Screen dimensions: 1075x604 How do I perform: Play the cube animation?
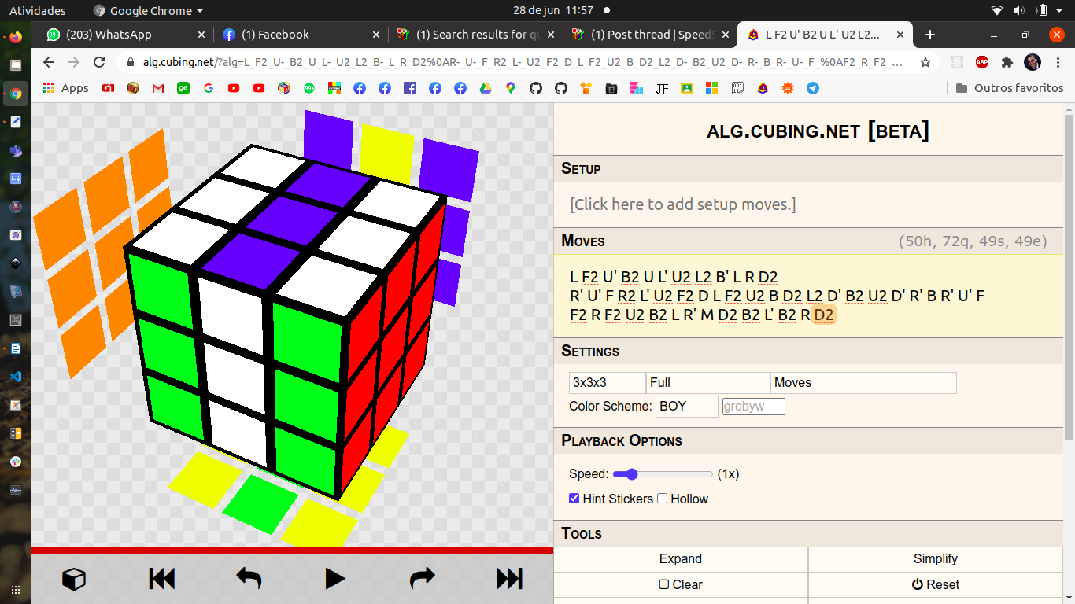[335, 580]
